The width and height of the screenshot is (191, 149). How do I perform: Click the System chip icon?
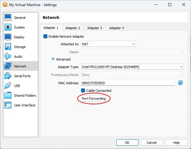point(8,27)
